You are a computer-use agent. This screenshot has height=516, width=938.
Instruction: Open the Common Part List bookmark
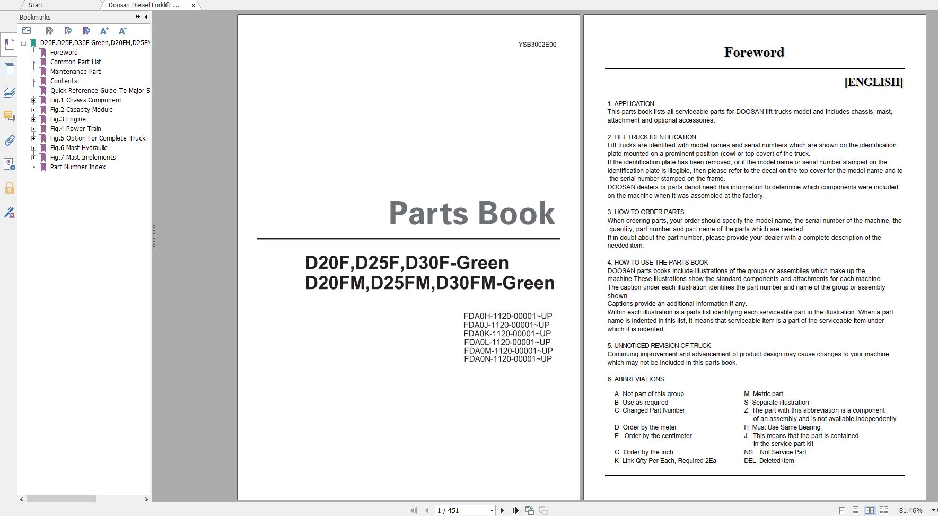[76, 62]
